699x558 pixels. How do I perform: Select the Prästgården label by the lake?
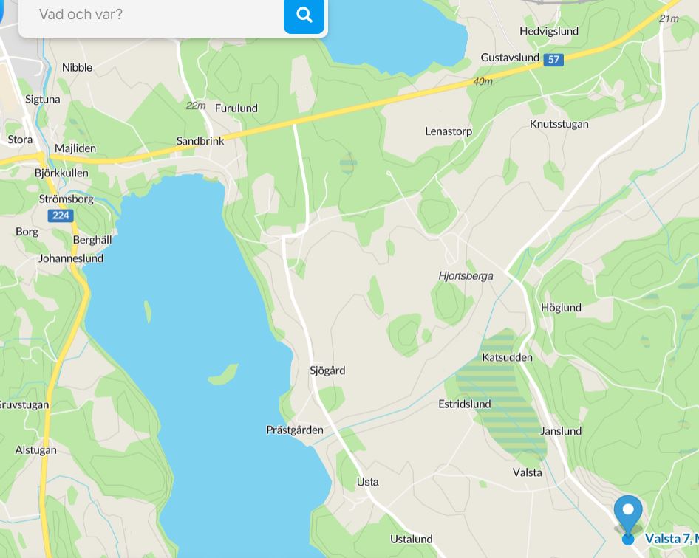[295, 430]
